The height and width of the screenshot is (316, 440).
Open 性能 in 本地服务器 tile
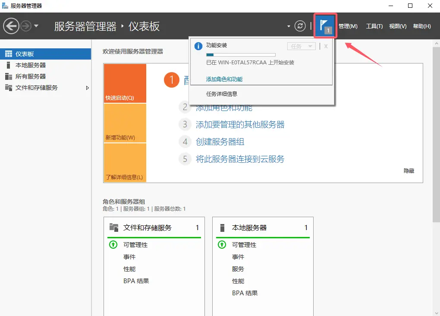click(238, 281)
